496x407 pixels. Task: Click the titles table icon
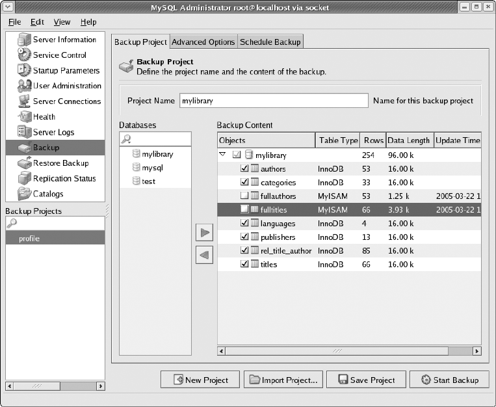[x=255, y=264]
